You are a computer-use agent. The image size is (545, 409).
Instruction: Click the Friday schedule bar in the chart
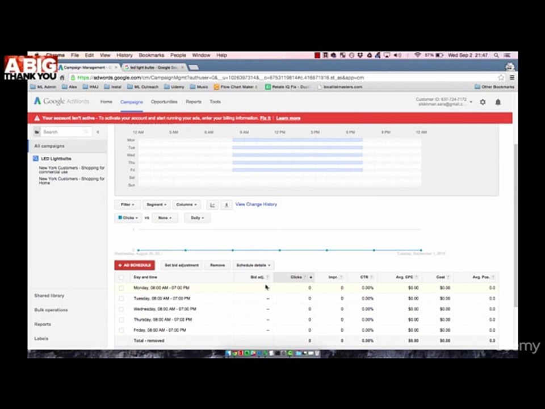(297, 170)
